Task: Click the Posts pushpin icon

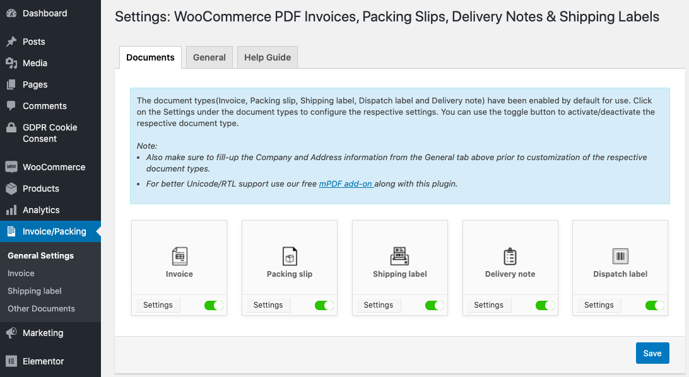Action: 11,42
